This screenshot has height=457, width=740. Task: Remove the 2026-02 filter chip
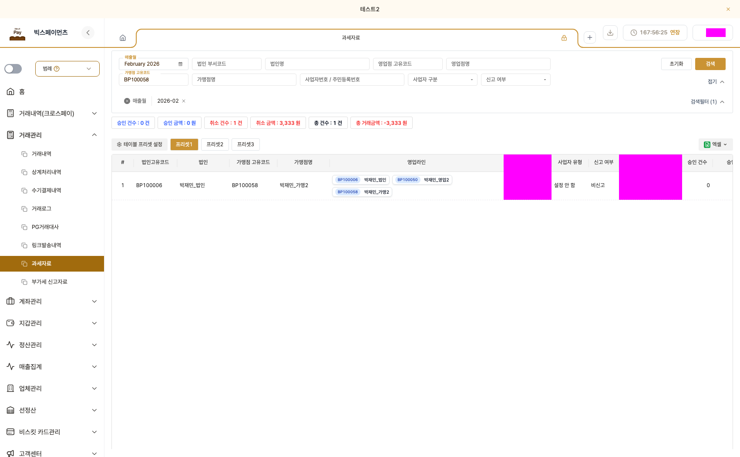pyautogui.click(x=184, y=101)
